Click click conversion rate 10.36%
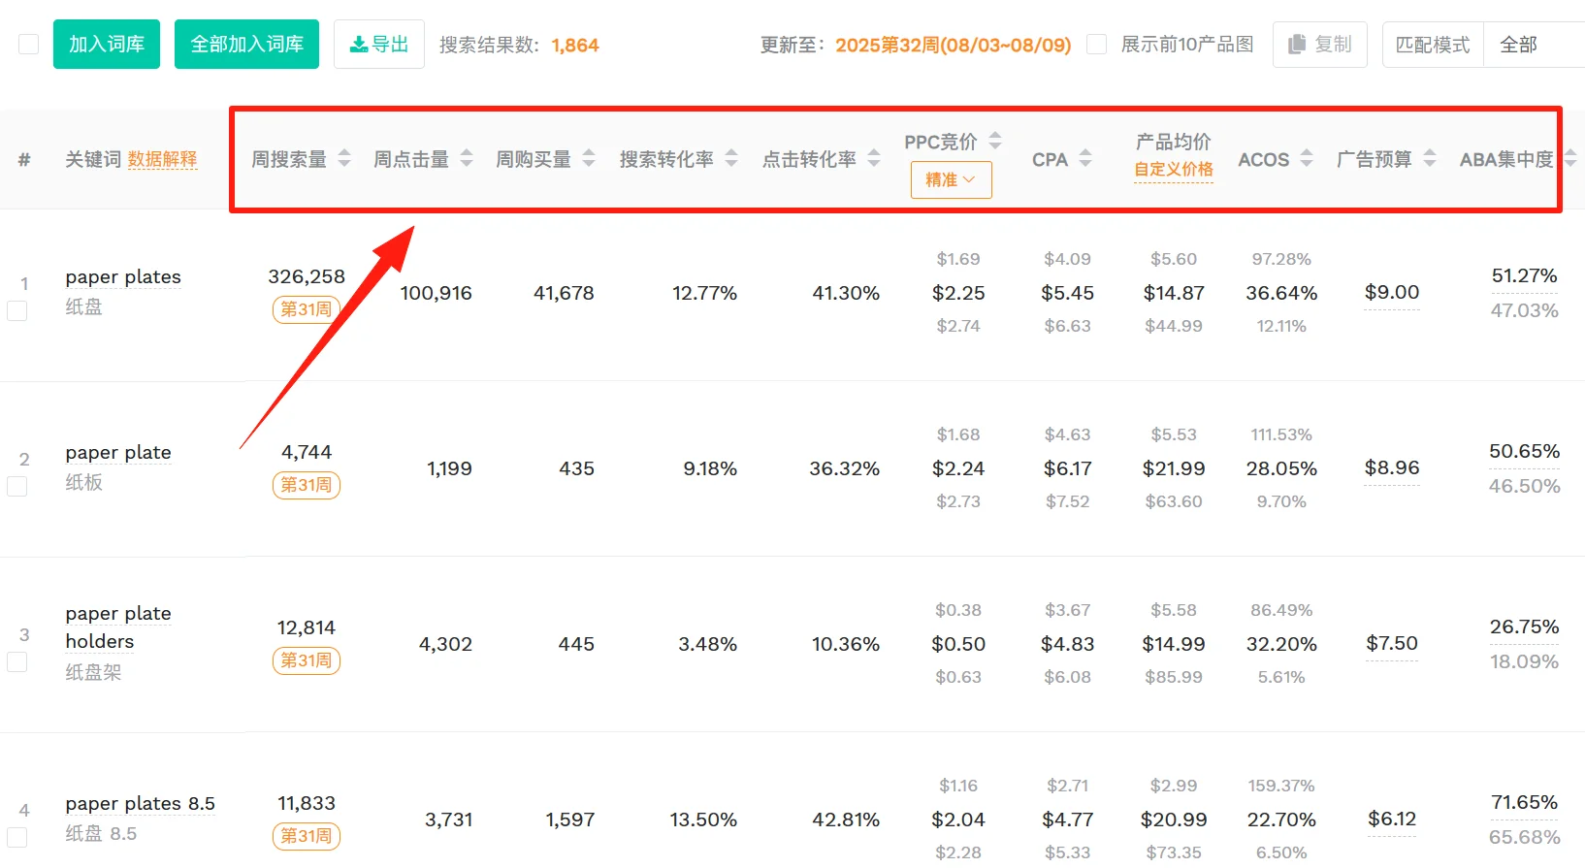The height and width of the screenshot is (868, 1585). tap(846, 644)
